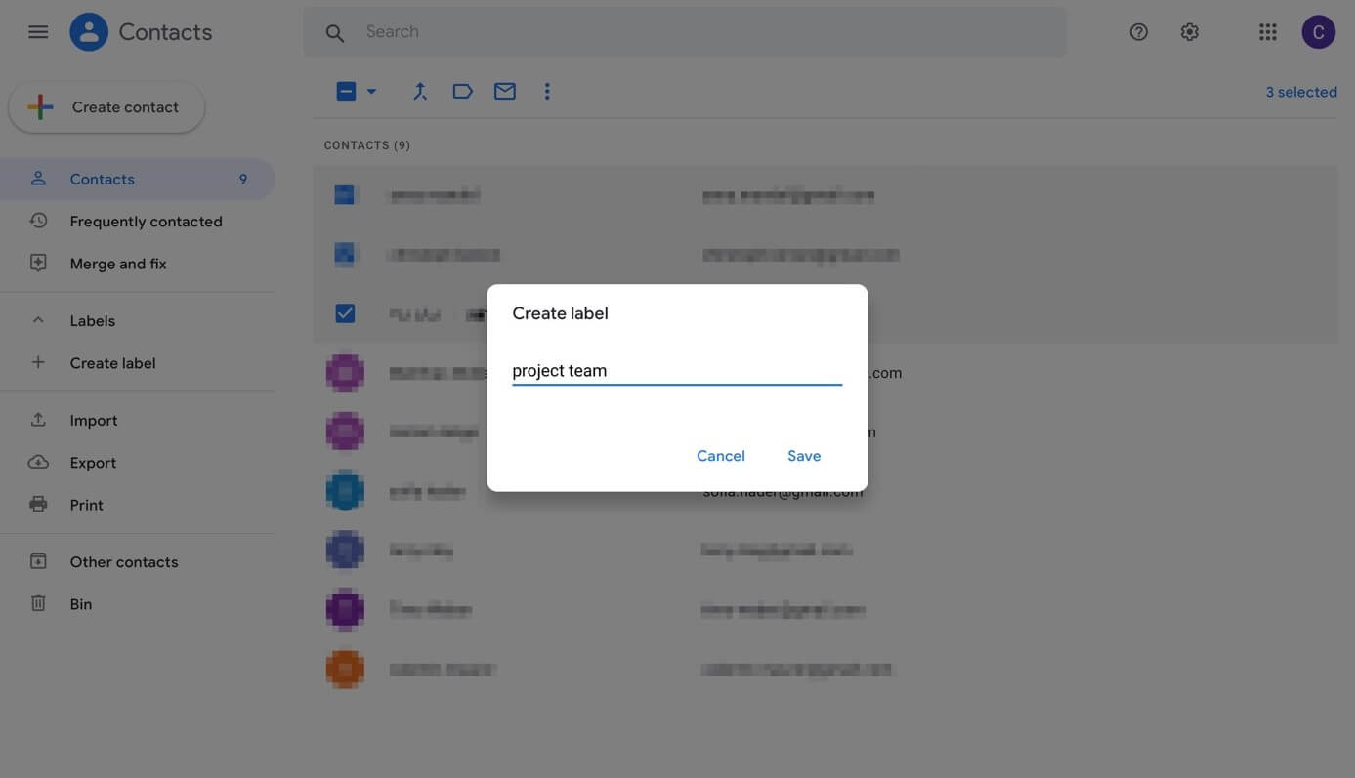Click the 3 selected text
The image size is (1355, 778).
(1301, 92)
